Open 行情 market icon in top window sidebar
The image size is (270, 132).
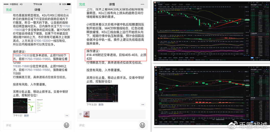[155, 9]
